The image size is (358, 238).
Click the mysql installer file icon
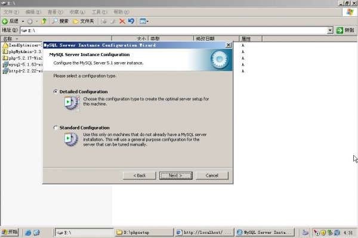[x=5, y=64]
